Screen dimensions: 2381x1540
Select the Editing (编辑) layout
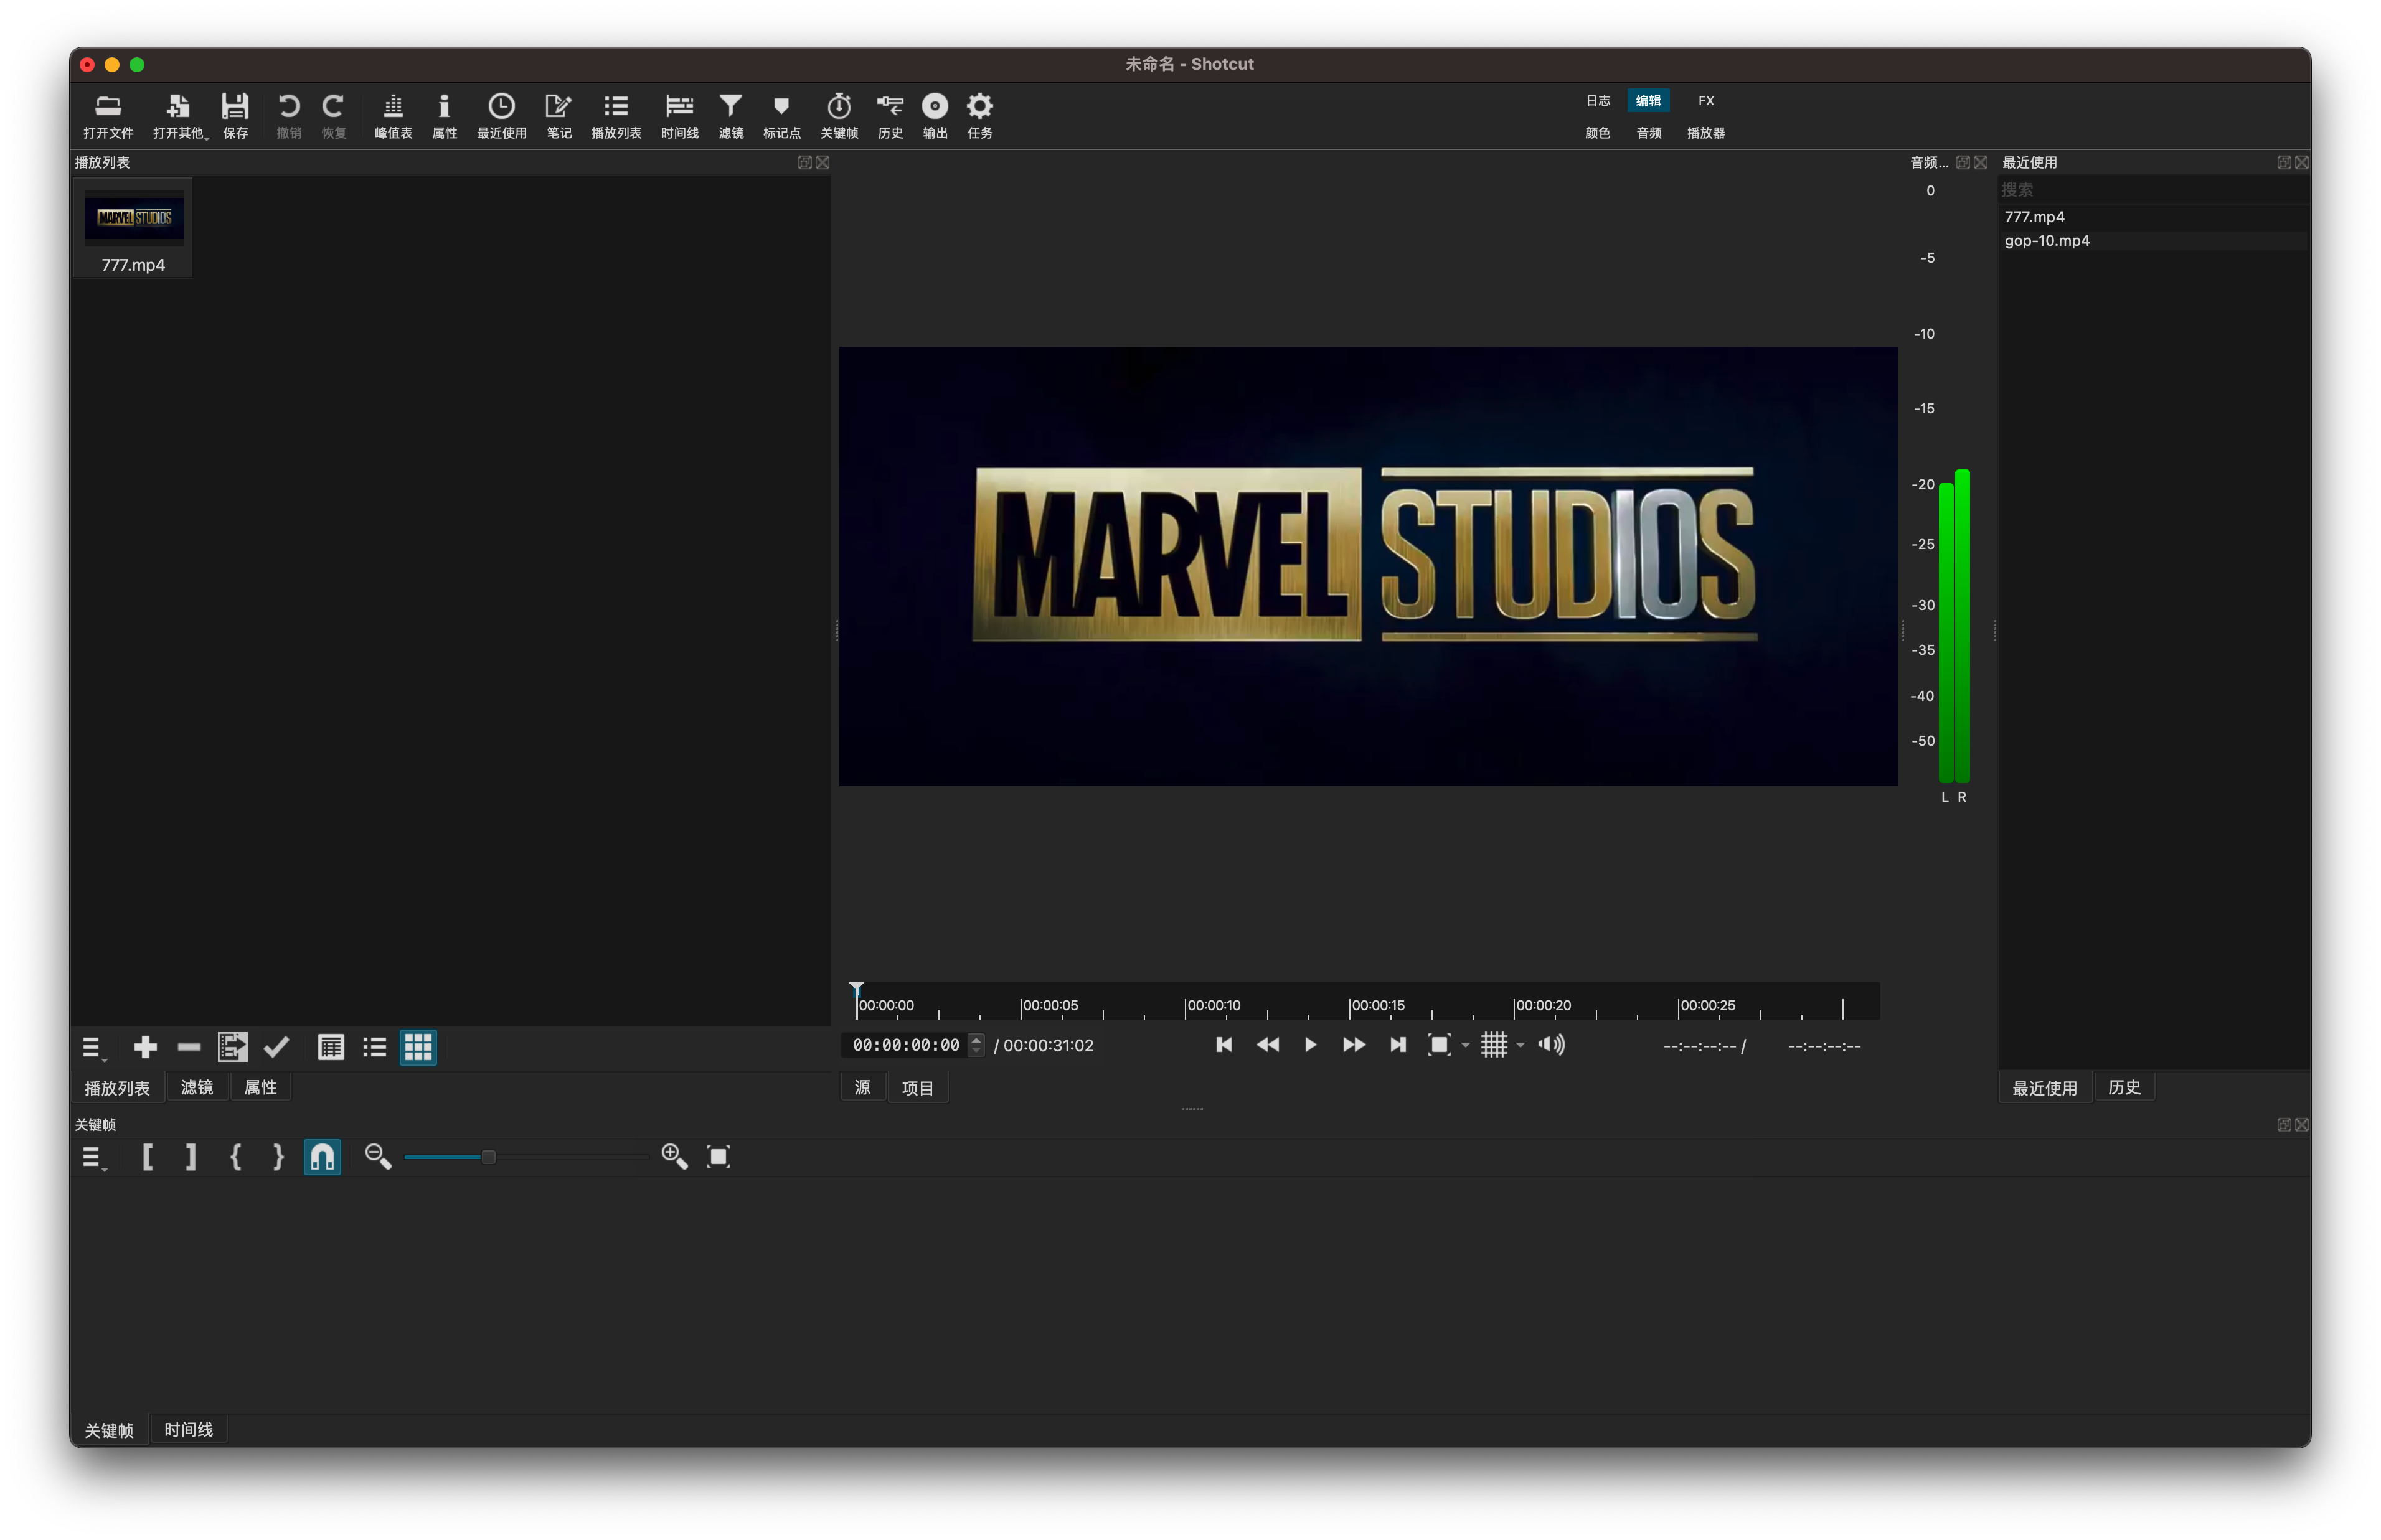[x=1648, y=101]
